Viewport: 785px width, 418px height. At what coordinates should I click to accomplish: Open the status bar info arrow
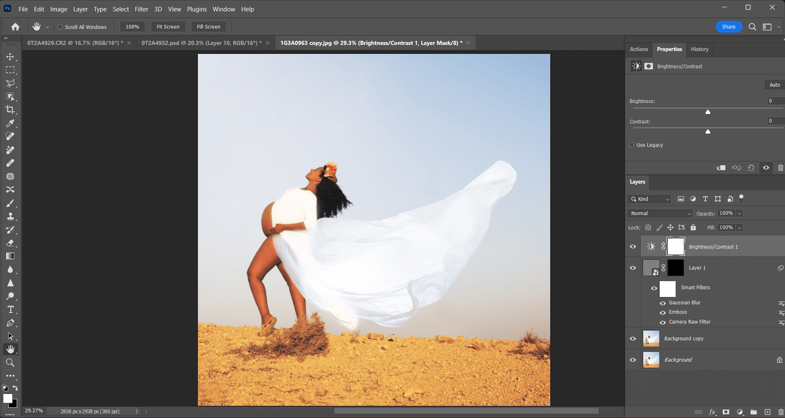136,411
